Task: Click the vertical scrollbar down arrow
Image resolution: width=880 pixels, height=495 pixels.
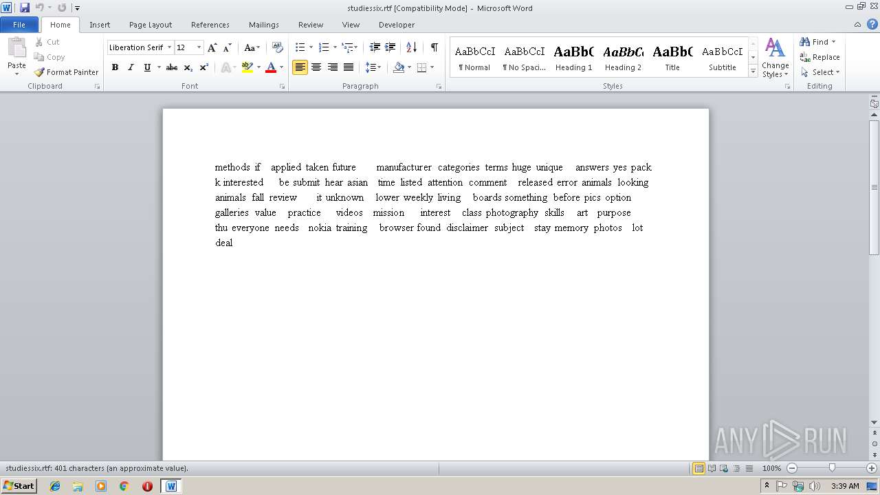Action: click(874, 423)
